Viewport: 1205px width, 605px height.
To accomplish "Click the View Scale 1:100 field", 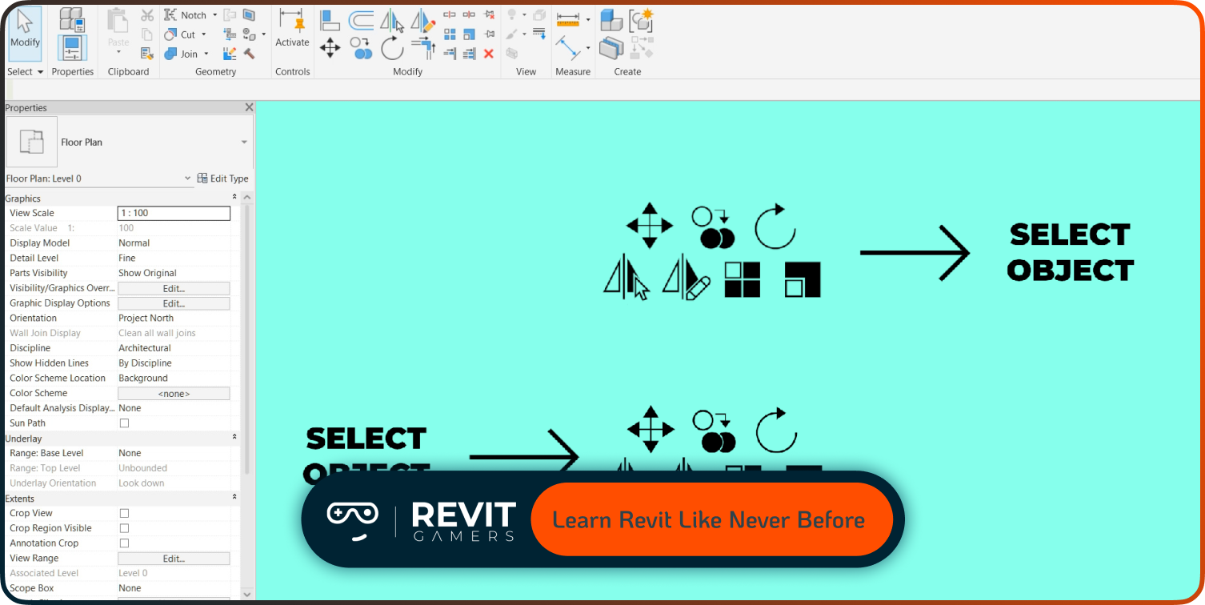I will pyautogui.click(x=174, y=213).
